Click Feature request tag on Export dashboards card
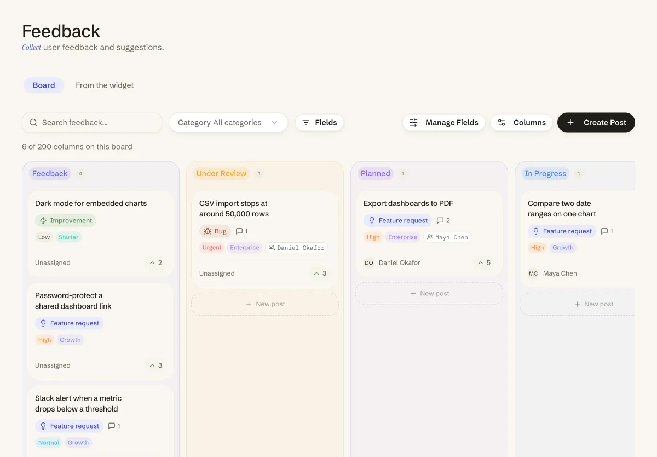 (397, 221)
